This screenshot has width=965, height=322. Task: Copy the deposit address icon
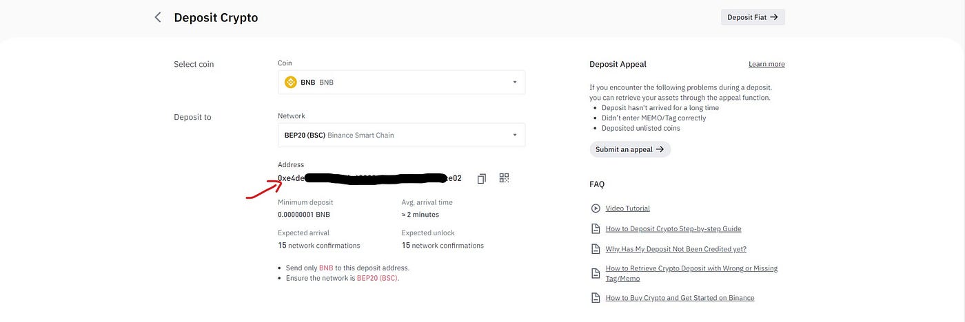click(481, 178)
